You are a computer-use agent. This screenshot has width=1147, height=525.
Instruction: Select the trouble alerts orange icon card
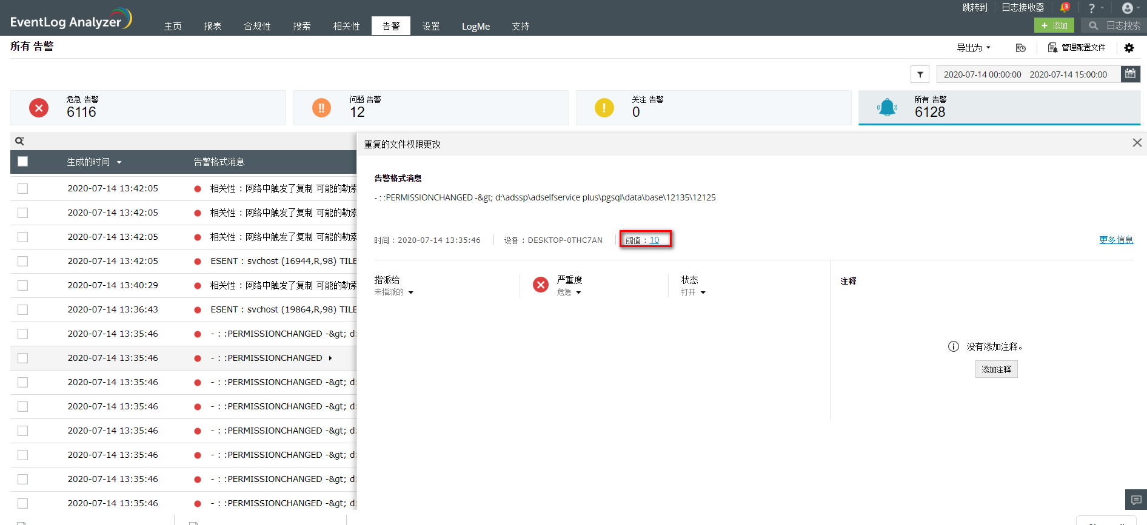pyautogui.click(x=430, y=108)
